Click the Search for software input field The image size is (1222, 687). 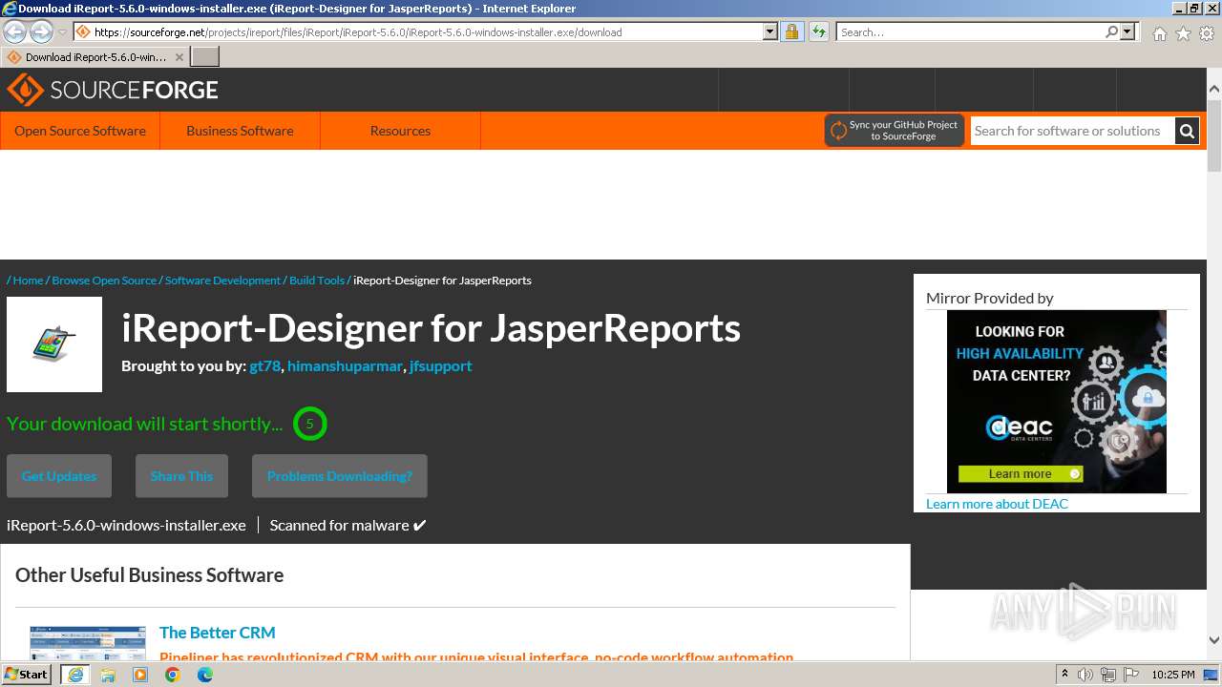(1072, 131)
